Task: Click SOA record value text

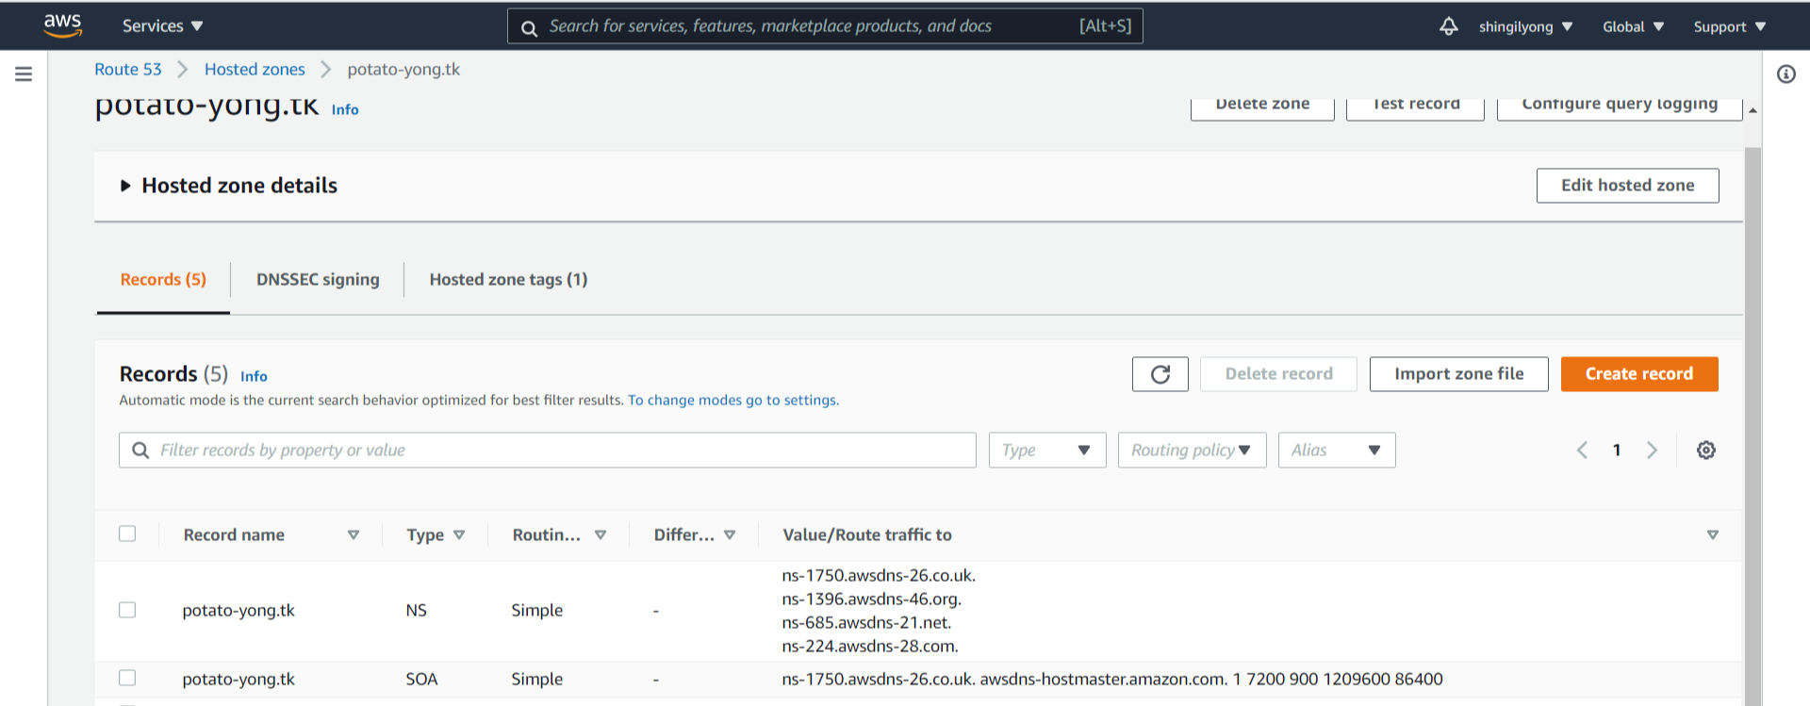Action: (1112, 680)
